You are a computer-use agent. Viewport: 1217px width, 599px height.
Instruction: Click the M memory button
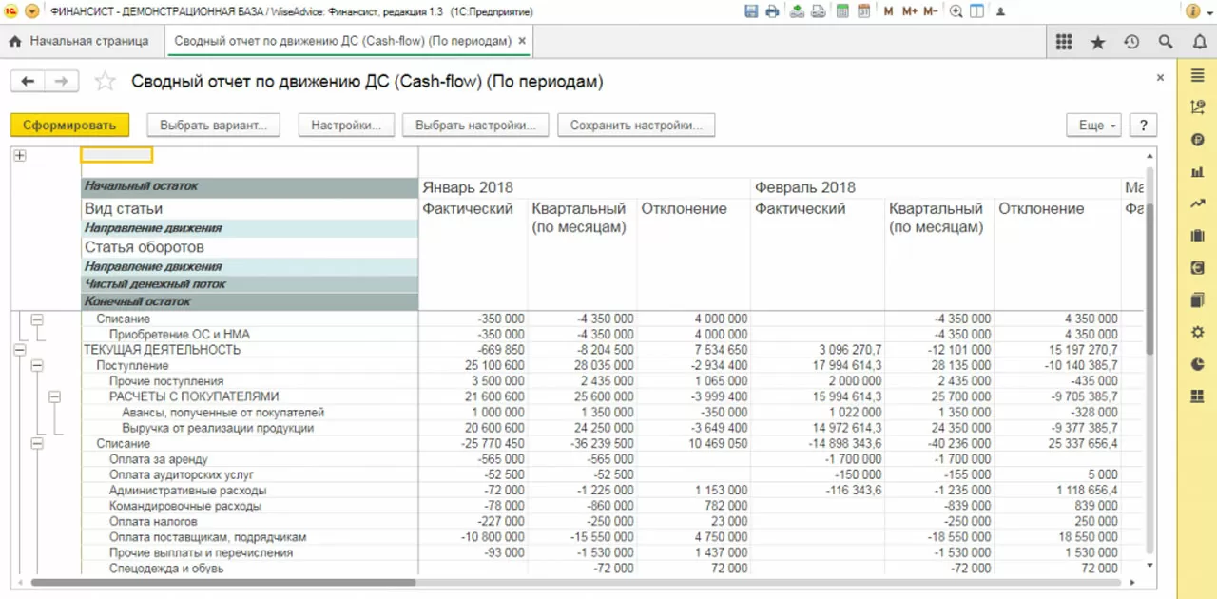coord(888,11)
